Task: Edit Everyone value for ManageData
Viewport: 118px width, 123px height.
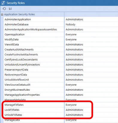Action: click(71, 120)
